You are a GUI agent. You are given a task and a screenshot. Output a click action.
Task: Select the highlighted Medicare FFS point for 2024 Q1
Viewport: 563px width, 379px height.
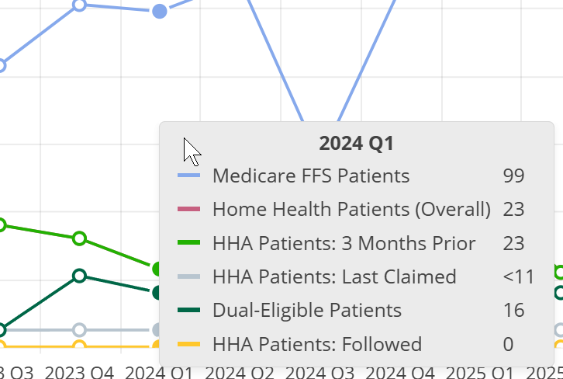pyautogui.click(x=159, y=11)
